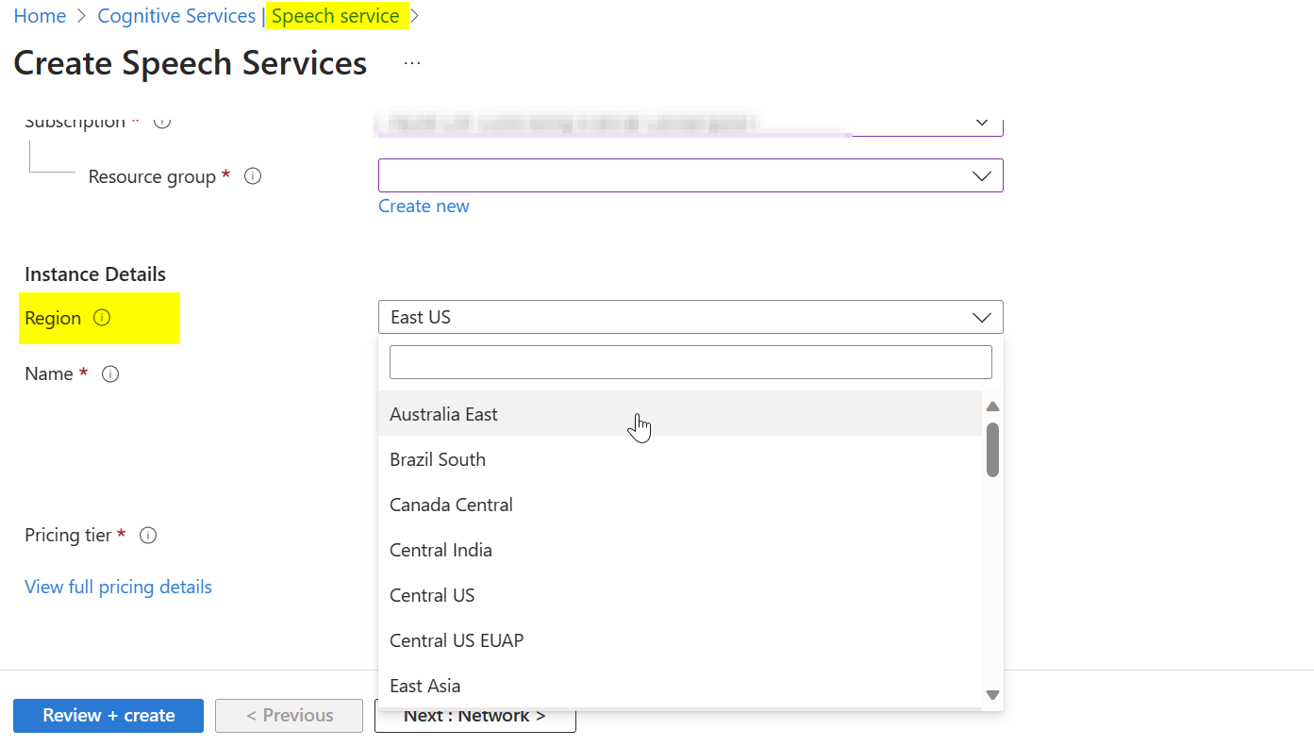Select Canada Central region
The height and width of the screenshot is (746, 1314).
(680, 505)
